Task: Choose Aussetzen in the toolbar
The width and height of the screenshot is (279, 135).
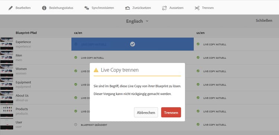Action: [x=176, y=8]
